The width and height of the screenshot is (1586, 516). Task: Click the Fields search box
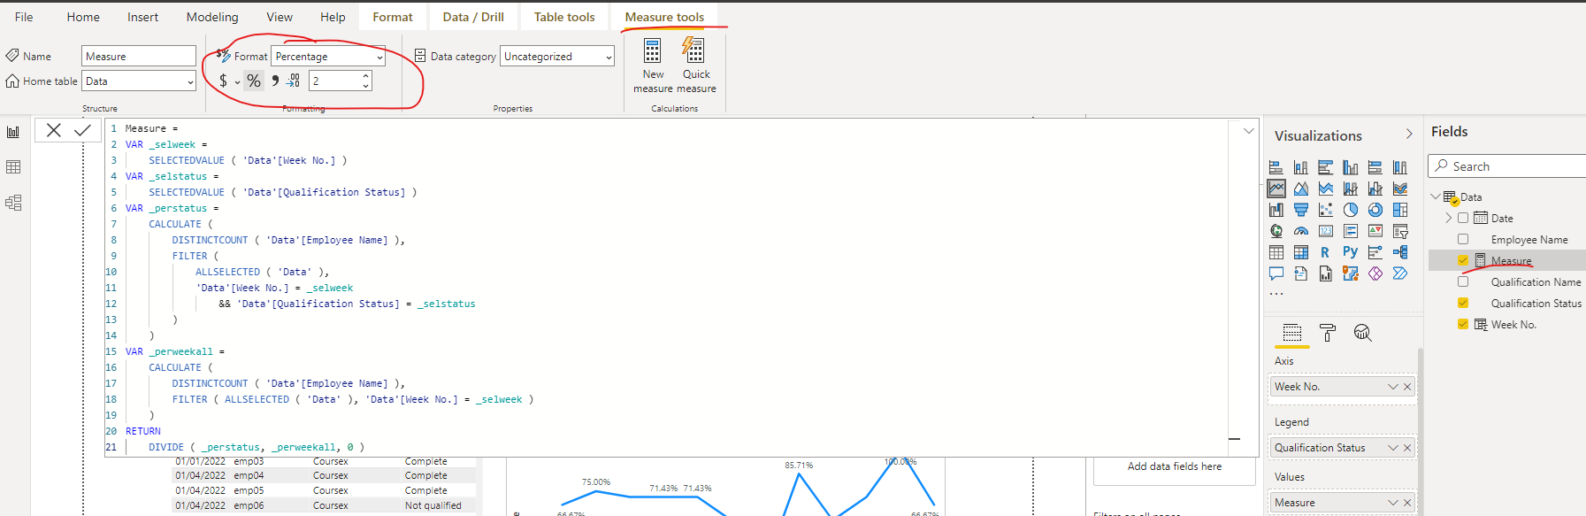(x=1506, y=166)
